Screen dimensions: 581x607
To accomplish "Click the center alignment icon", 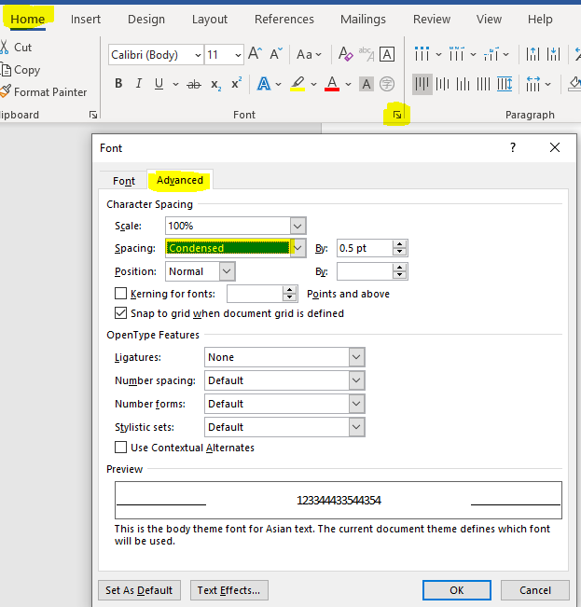I will point(442,84).
